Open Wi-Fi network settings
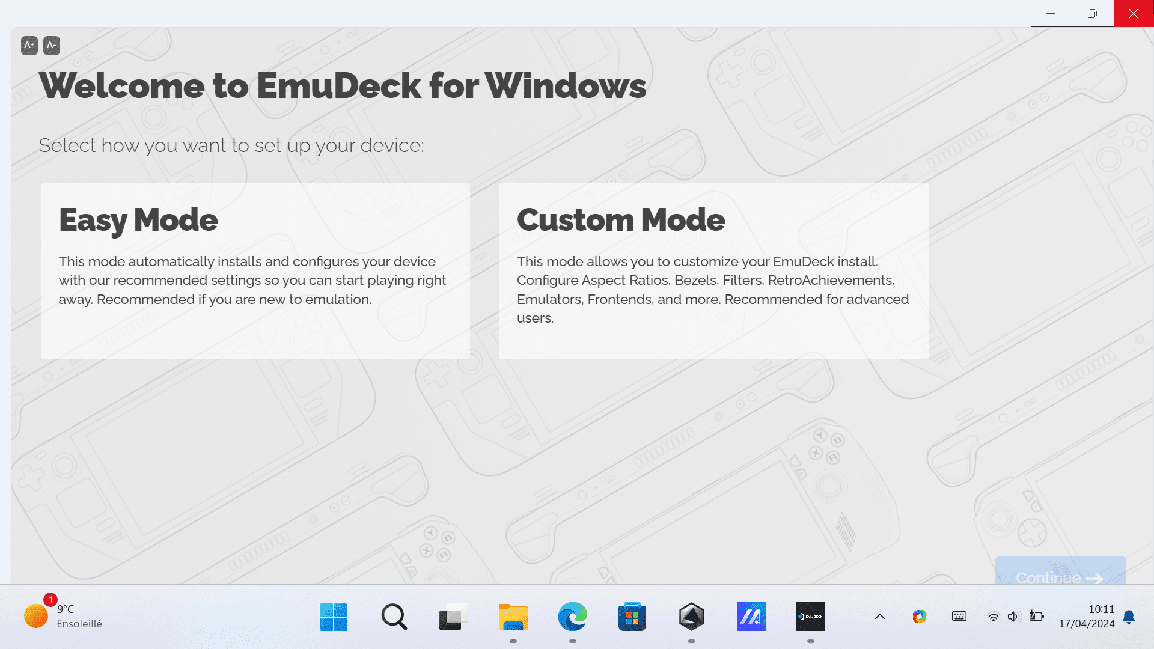 [994, 617]
